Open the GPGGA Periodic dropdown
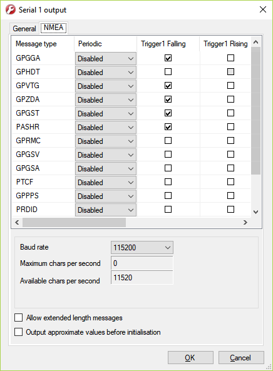The width and height of the screenshot is (273, 371). click(106, 58)
